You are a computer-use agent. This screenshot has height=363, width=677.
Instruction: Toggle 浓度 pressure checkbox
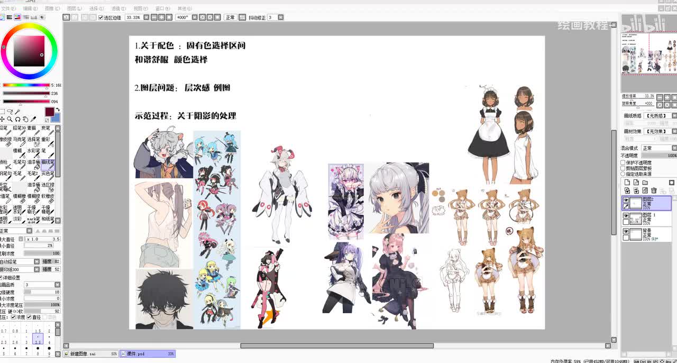pyautogui.click(x=14, y=317)
